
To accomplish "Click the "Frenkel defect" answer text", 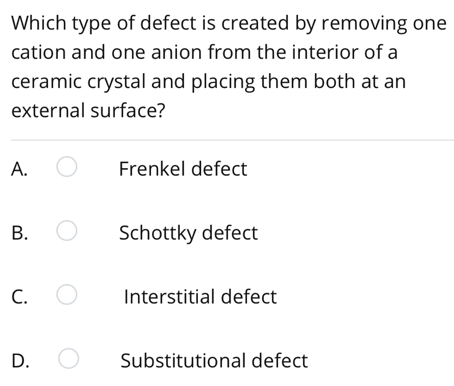I will (x=183, y=169).
